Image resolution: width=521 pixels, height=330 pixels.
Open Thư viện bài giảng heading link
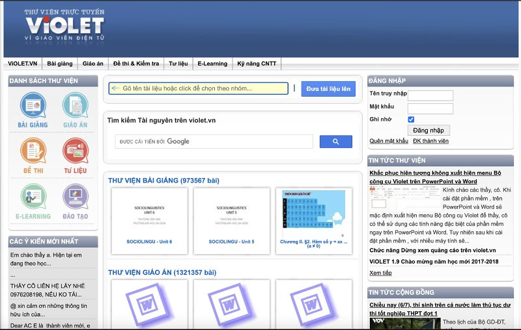163,181
